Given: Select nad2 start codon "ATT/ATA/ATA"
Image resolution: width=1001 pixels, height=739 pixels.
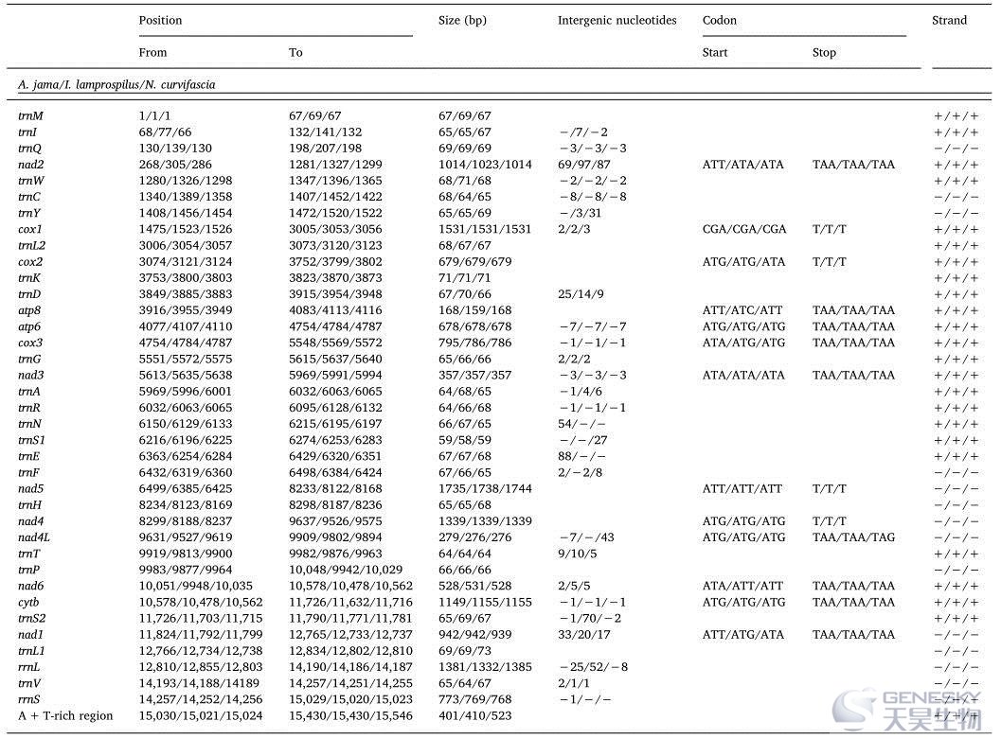Looking at the screenshot, I should [743, 165].
